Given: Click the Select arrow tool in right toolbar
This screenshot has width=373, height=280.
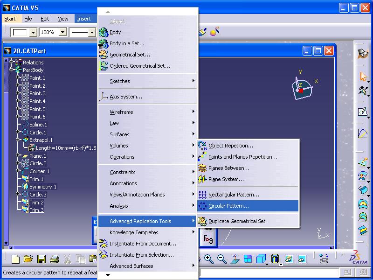Looking at the screenshot, I should point(363,77).
